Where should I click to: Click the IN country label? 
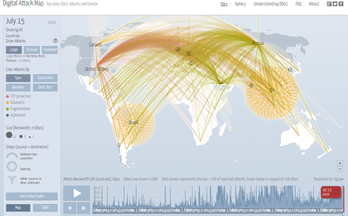(251, 86)
